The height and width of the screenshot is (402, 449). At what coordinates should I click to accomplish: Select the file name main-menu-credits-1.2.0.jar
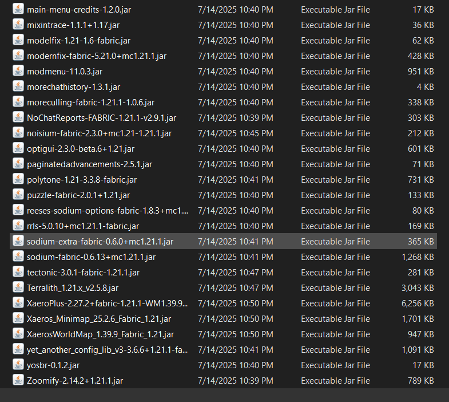[79, 10]
